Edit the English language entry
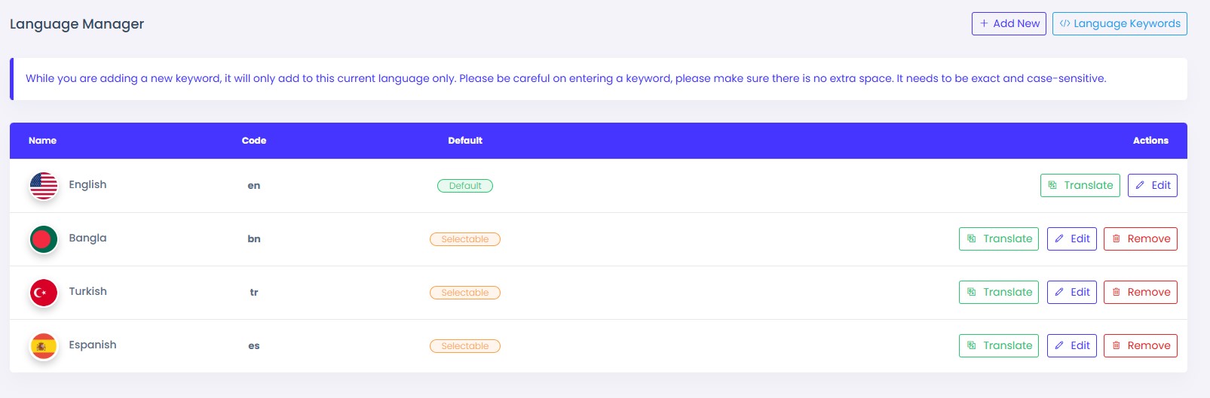 click(x=1152, y=186)
